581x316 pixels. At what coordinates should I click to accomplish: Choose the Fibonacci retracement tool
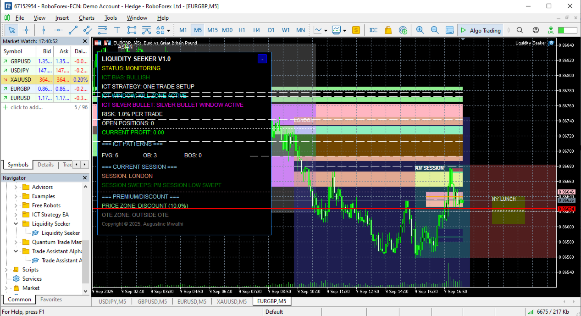click(x=102, y=30)
